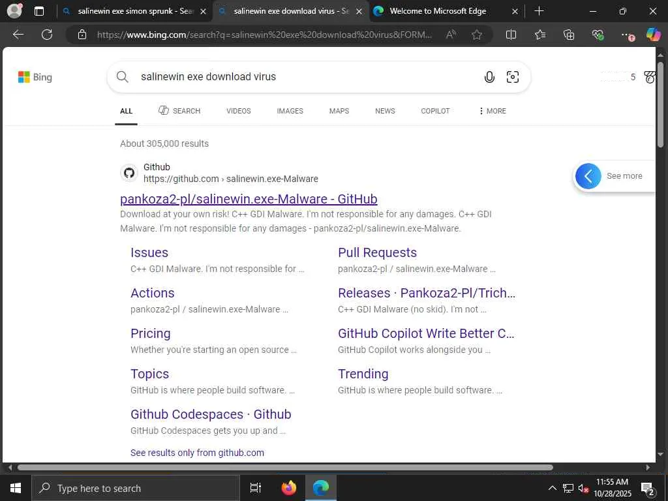Open the Releases · Pankoza2-Pl/Trich… sublink
668x501 pixels.
(x=427, y=293)
